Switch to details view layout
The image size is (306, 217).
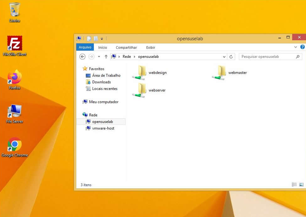[294, 185]
